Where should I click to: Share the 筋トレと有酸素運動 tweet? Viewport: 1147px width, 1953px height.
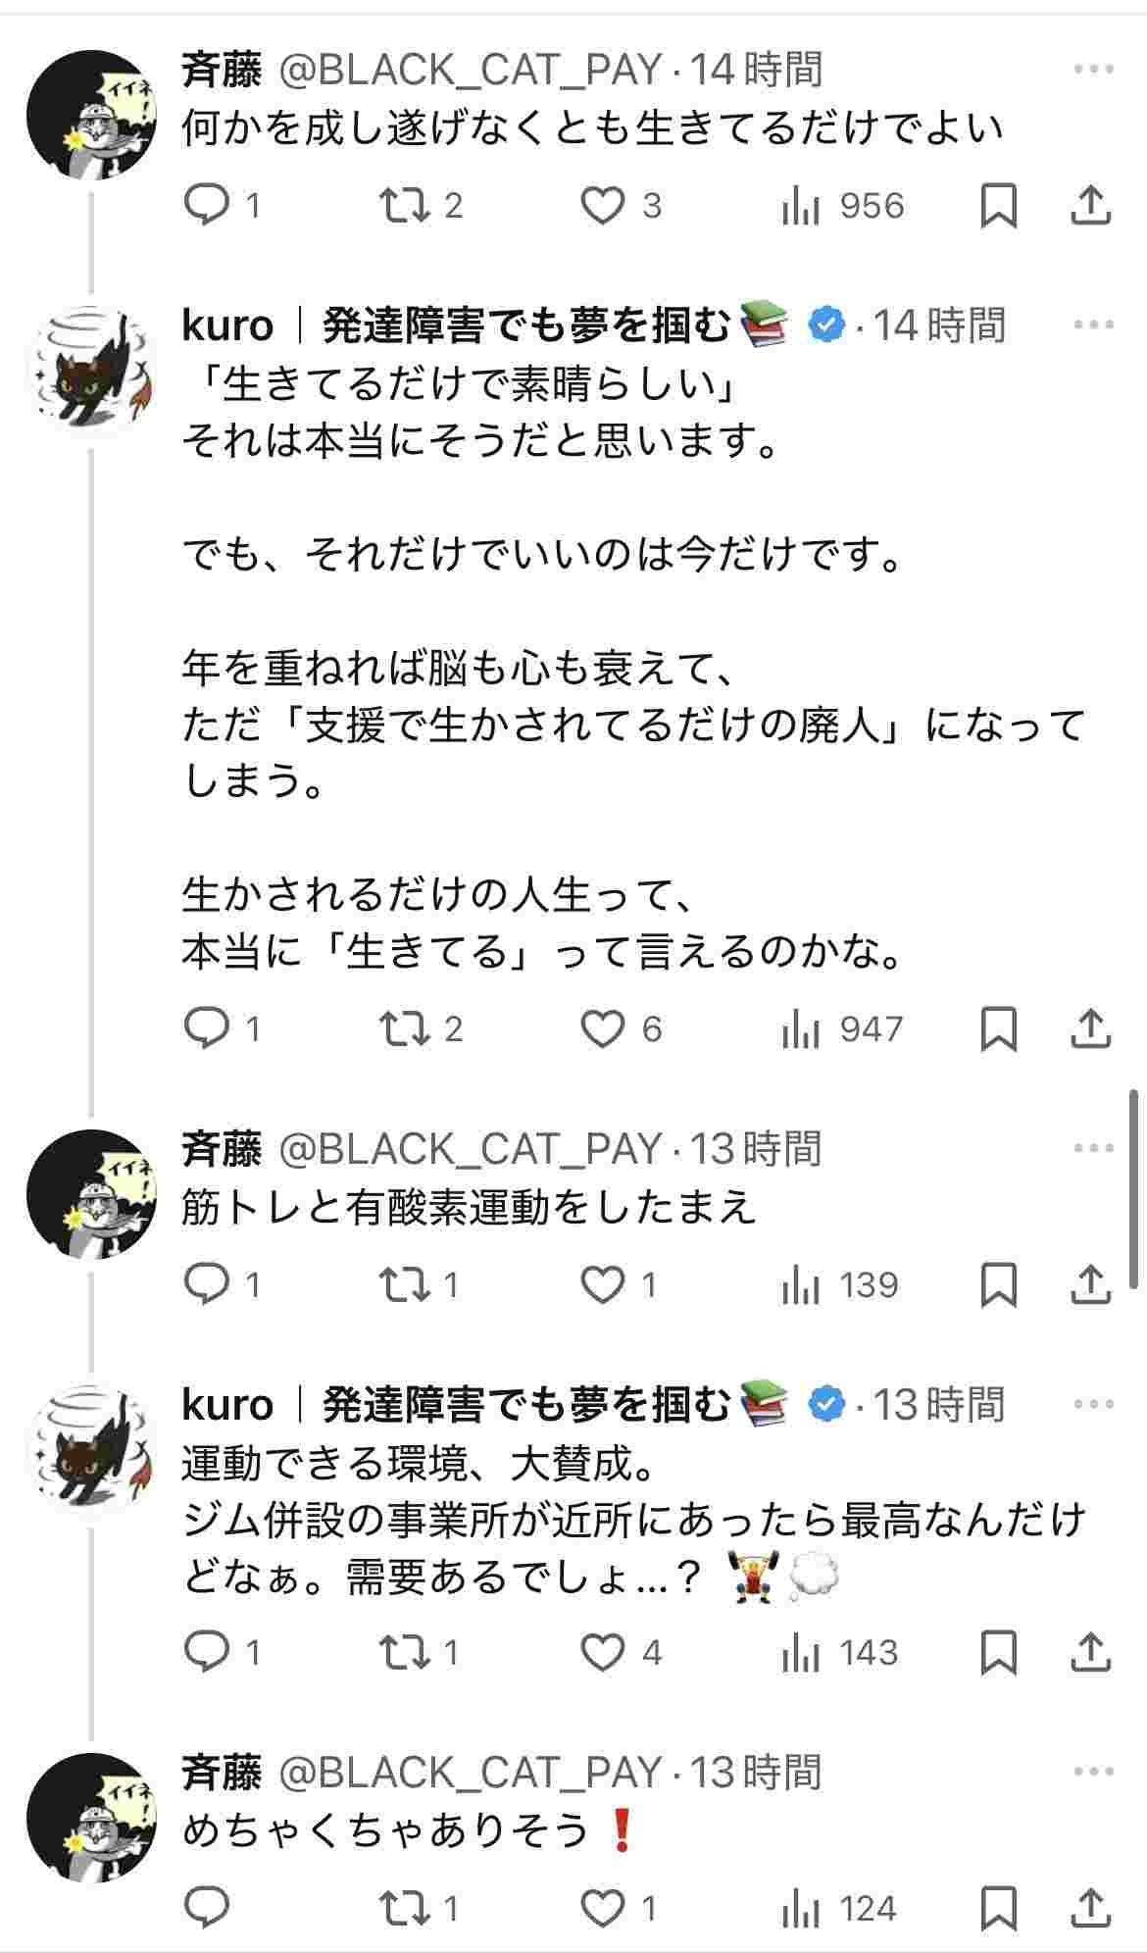(x=1089, y=1285)
